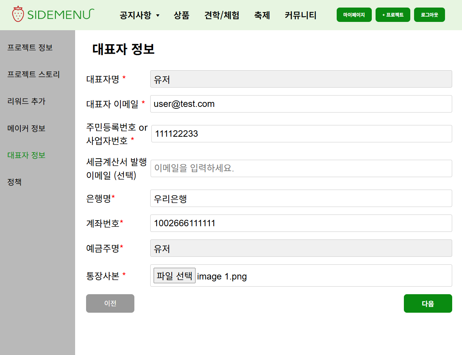Open the 공지사항 dropdown menu
This screenshot has height=355, width=462.
[136, 15]
